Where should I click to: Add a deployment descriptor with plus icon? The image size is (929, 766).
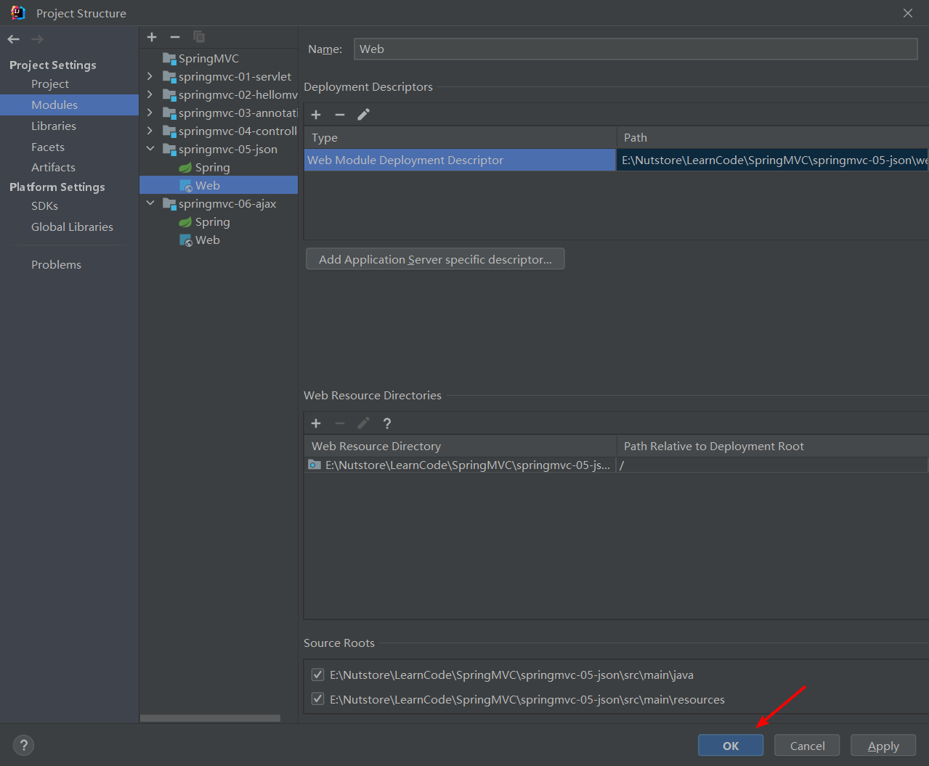tap(316, 115)
